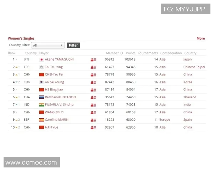The height and width of the screenshot is (171, 214).
Task: Click the Korea country link
Action: 188,82
